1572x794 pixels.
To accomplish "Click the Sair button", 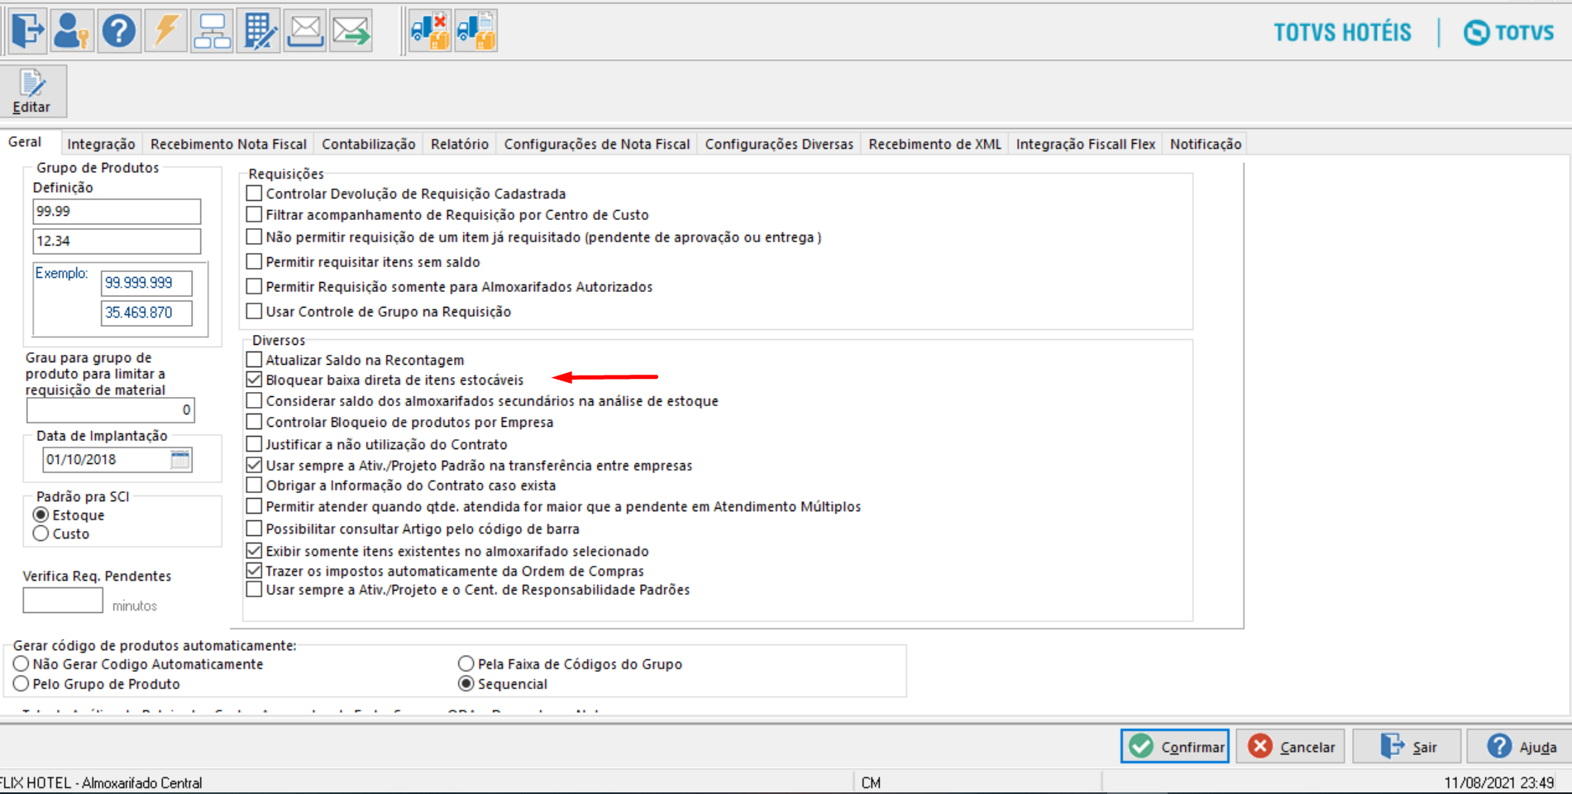I will [1407, 747].
